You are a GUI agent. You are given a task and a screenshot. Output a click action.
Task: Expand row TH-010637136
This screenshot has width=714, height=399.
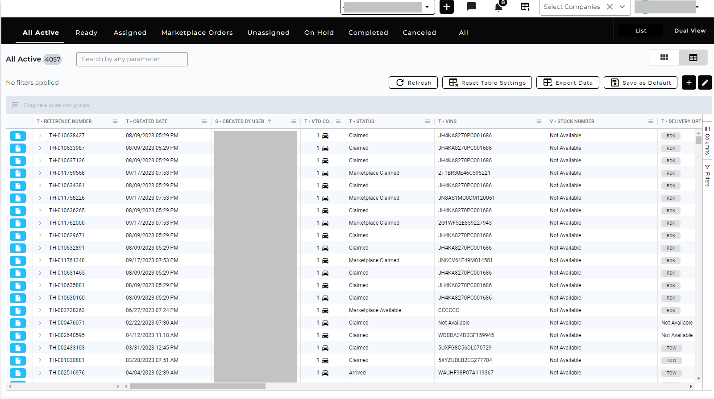coord(40,160)
